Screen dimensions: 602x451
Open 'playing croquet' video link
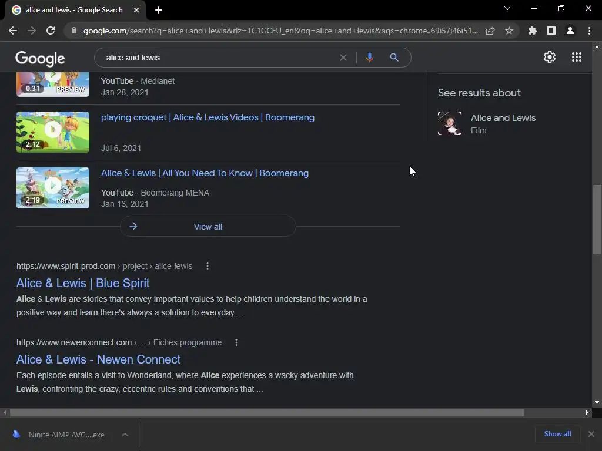coord(208,117)
